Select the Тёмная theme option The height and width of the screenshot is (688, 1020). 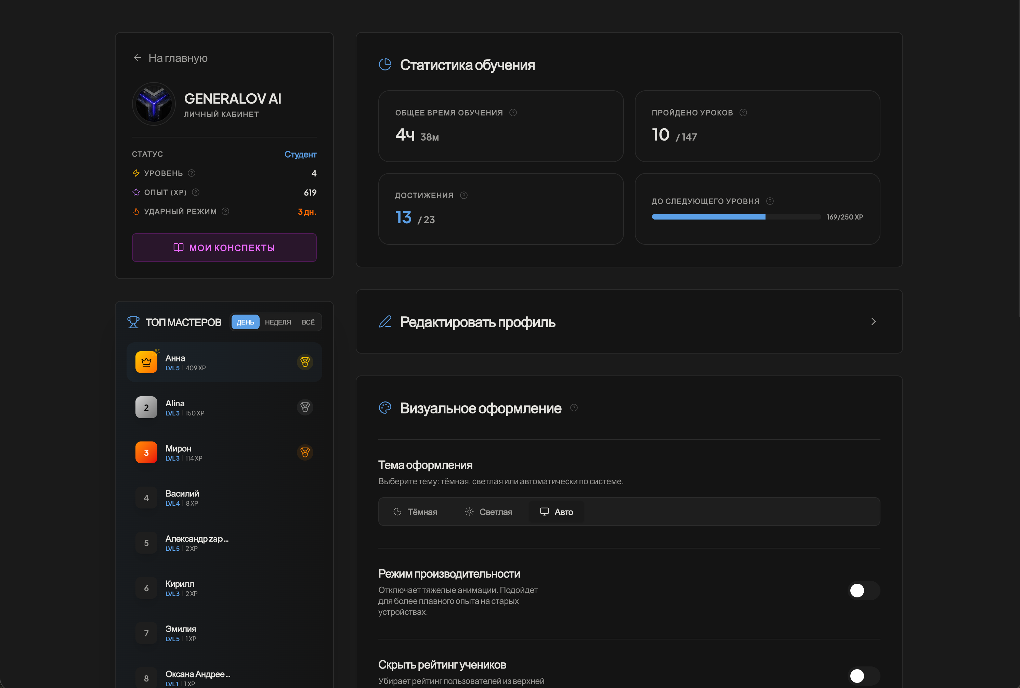[x=415, y=512]
